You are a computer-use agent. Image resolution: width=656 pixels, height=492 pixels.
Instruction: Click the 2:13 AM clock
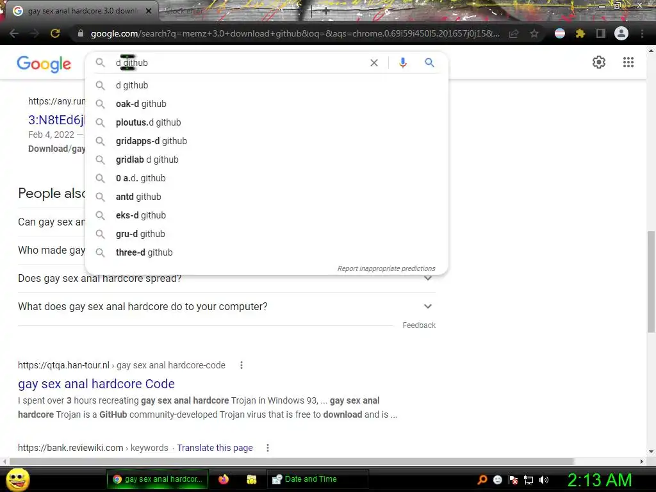599,480
